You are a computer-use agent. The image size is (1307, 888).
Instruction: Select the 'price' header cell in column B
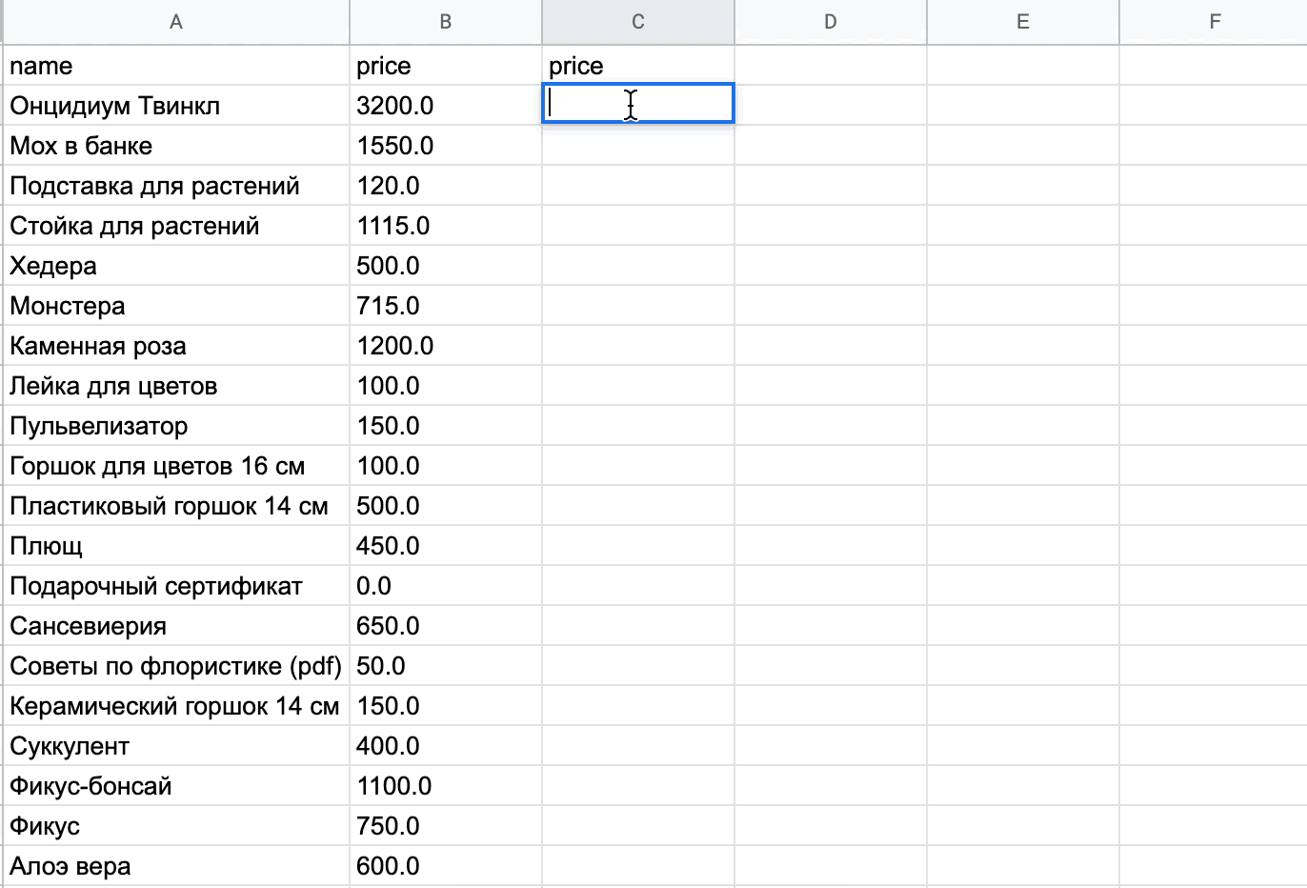(x=445, y=65)
